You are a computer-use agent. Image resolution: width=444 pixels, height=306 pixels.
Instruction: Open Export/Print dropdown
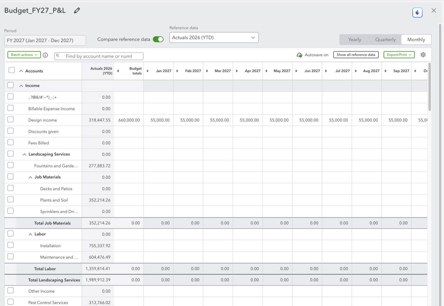pyautogui.click(x=399, y=55)
